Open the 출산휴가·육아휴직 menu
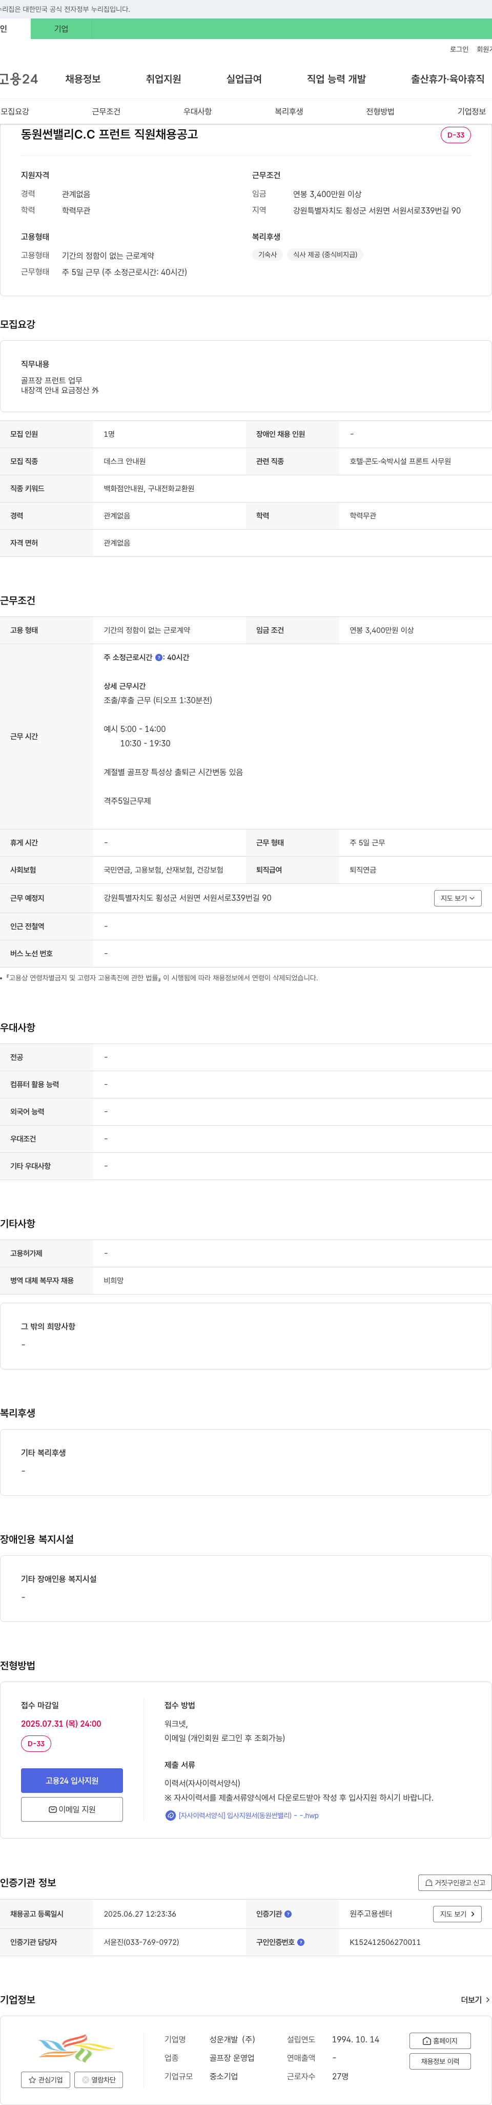Viewport: 492px width, 2105px height. (x=447, y=79)
